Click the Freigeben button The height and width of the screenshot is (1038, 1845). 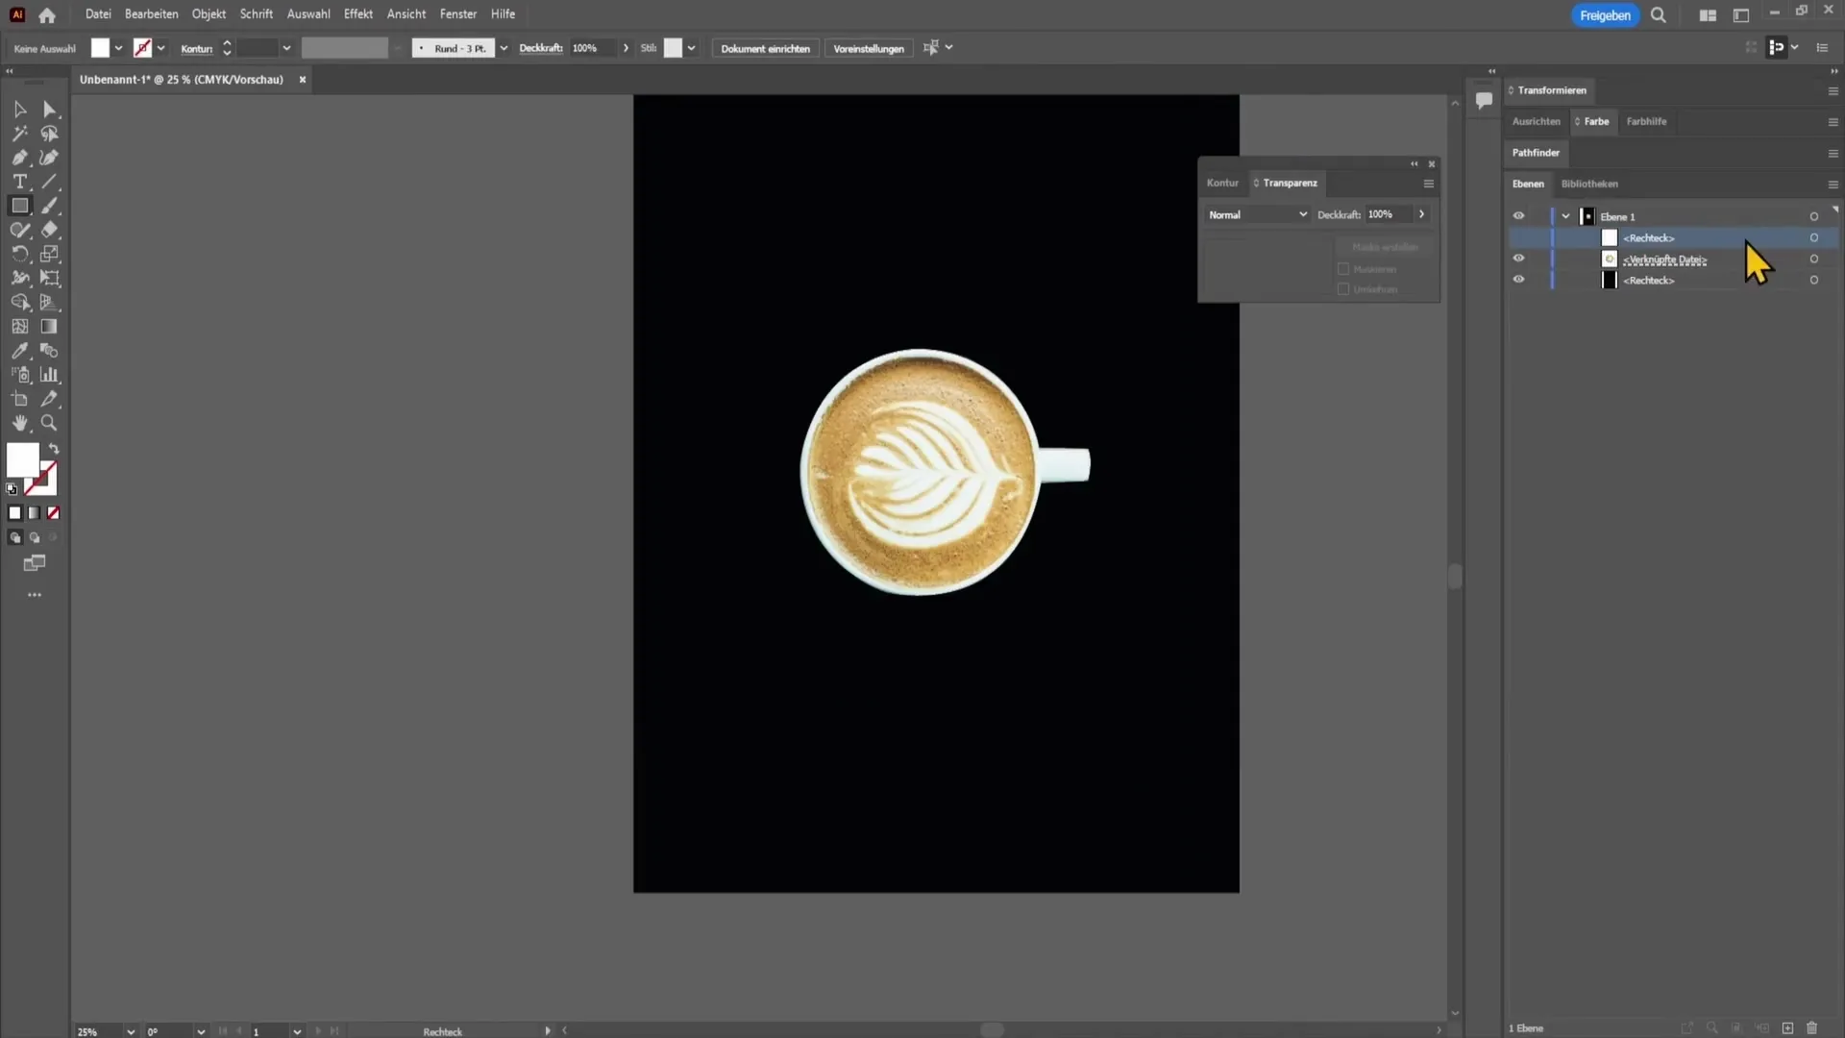(x=1605, y=15)
